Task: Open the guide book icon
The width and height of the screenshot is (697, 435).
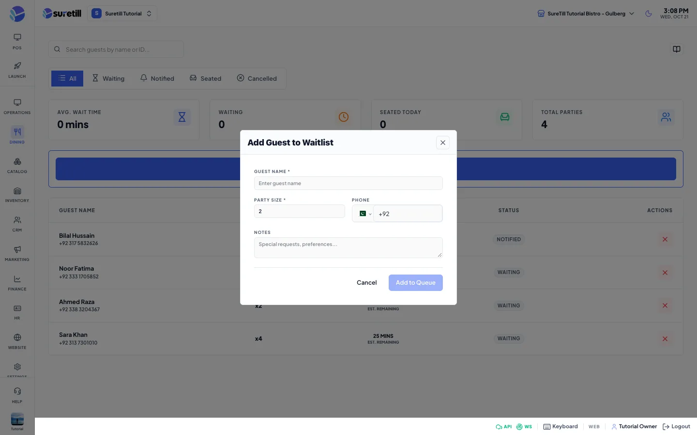Action: point(677,49)
